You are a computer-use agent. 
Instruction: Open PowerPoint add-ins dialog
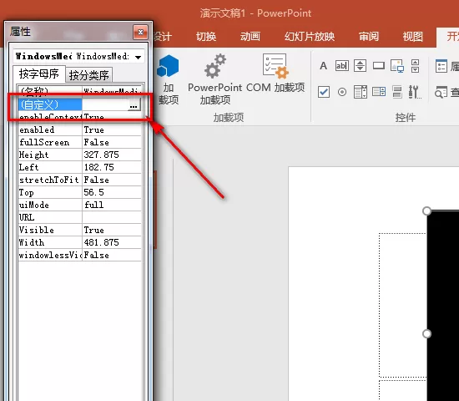click(215, 79)
